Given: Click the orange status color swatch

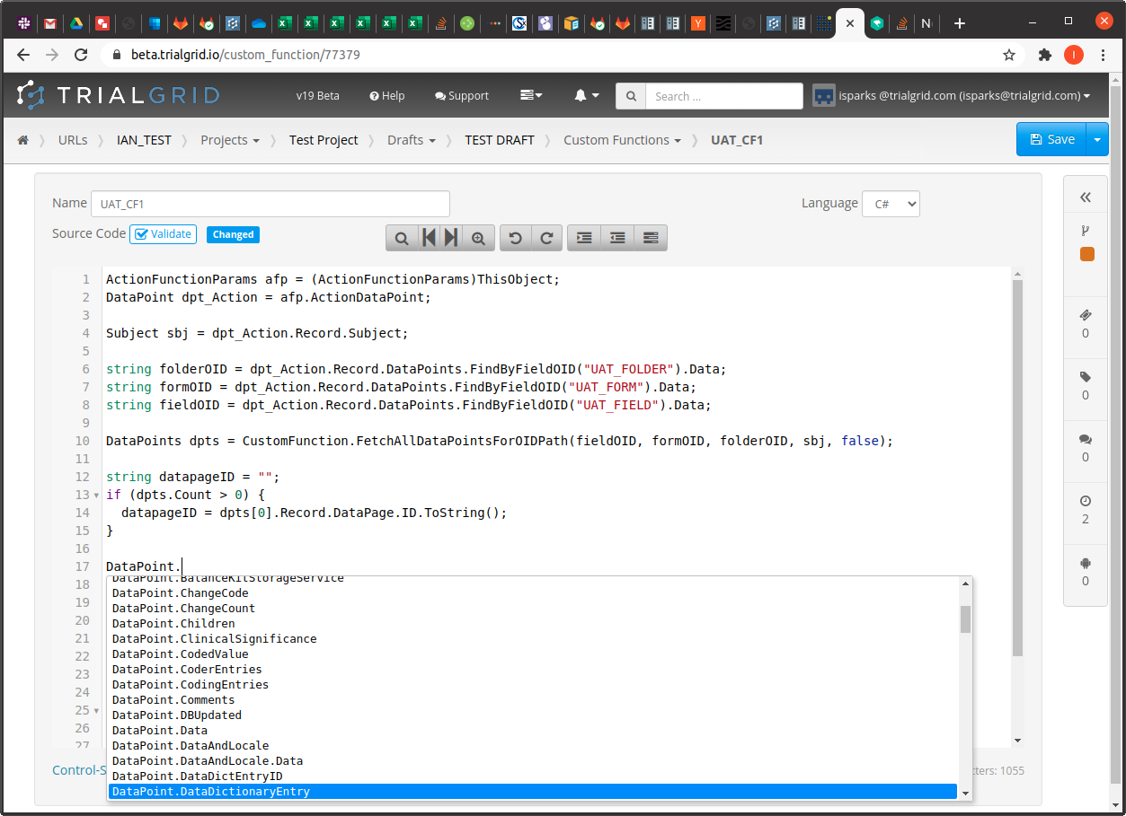Looking at the screenshot, I should tap(1086, 255).
